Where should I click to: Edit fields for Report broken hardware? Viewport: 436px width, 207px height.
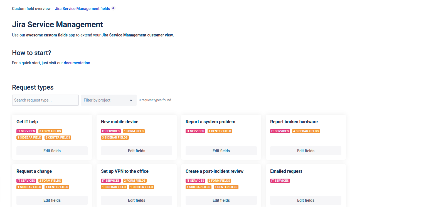(x=306, y=151)
